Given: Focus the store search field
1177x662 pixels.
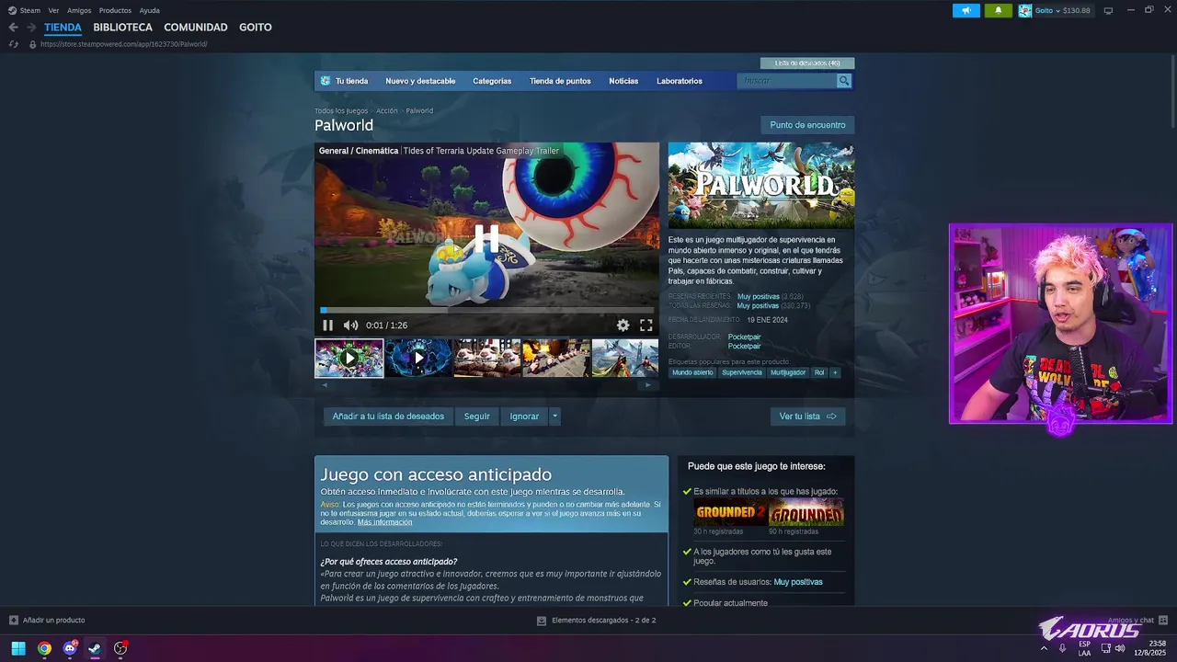Looking at the screenshot, I should pos(787,81).
